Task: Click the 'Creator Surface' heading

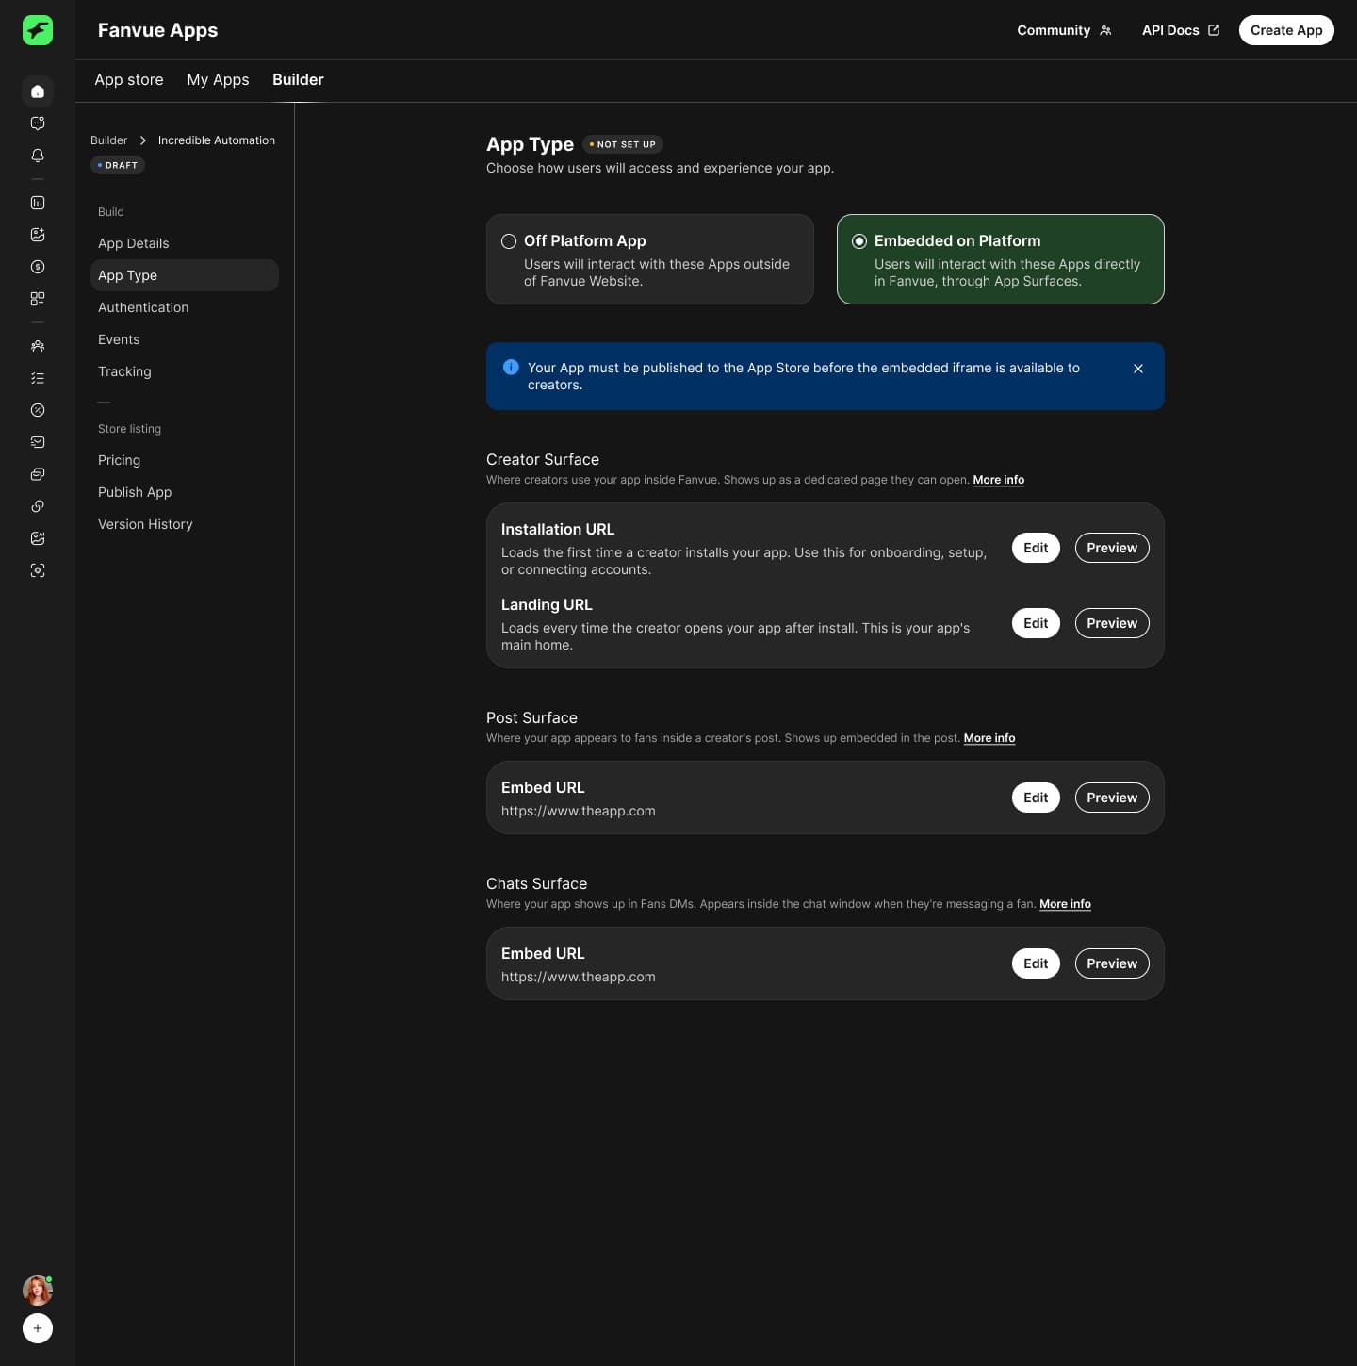Action: (x=543, y=459)
